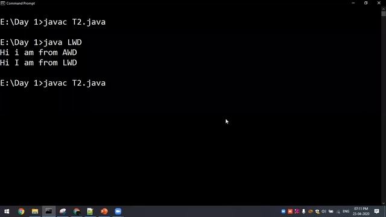Image resolution: width=386 pixels, height=217 pixels.
Task: Click the last 'javac T2.java' prompt line
Action: coord(53,83)
